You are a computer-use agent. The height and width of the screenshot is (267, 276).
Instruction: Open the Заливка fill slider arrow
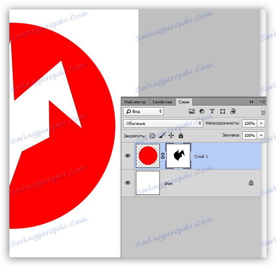click(261, 136)
